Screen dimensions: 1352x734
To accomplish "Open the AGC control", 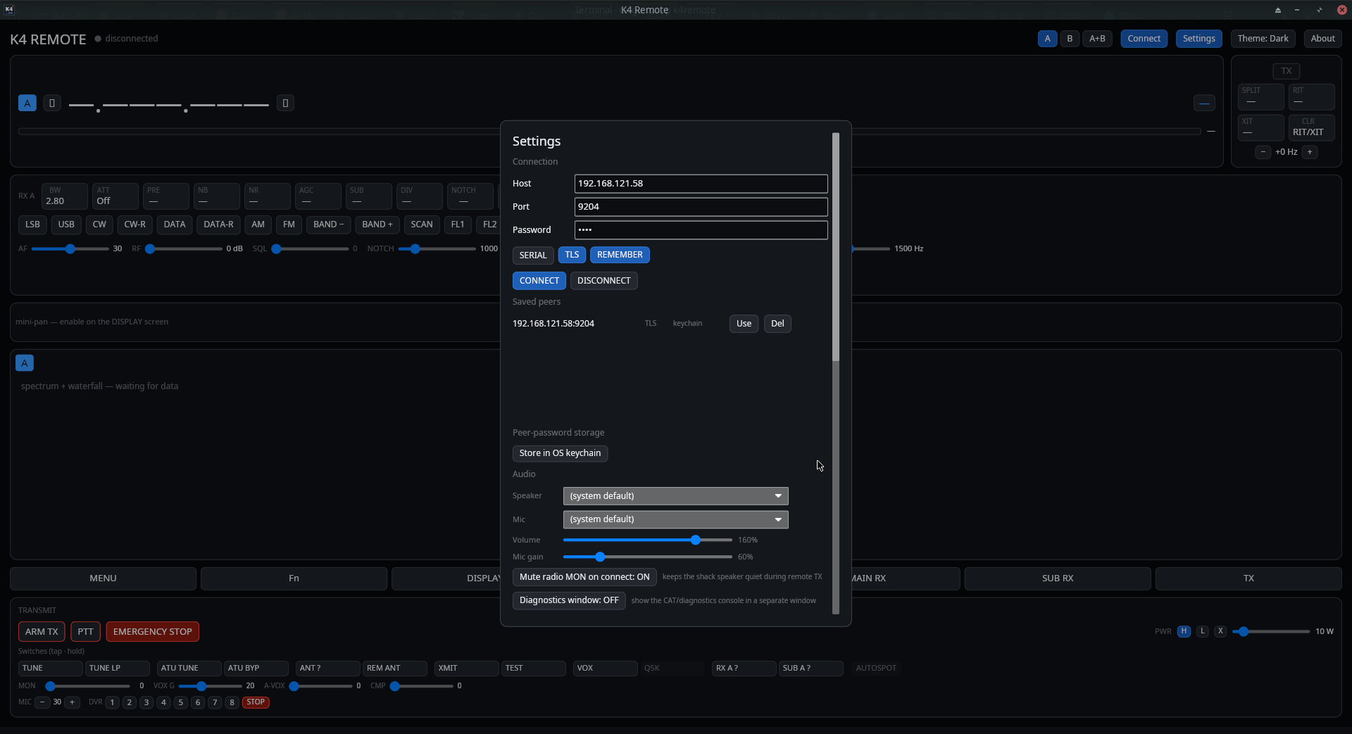I will [318, 196].
